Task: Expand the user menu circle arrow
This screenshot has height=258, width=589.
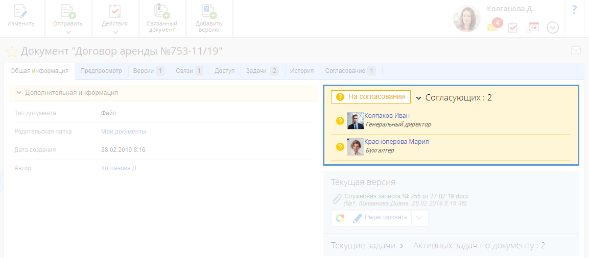Action: tap(552, 28)
